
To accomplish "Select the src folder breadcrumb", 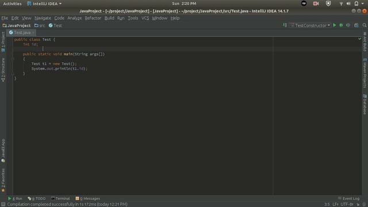I will 40,25.
